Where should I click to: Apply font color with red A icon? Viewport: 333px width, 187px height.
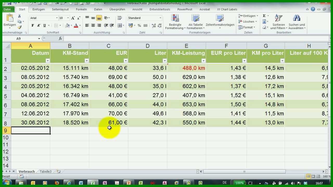pos(76,25)
